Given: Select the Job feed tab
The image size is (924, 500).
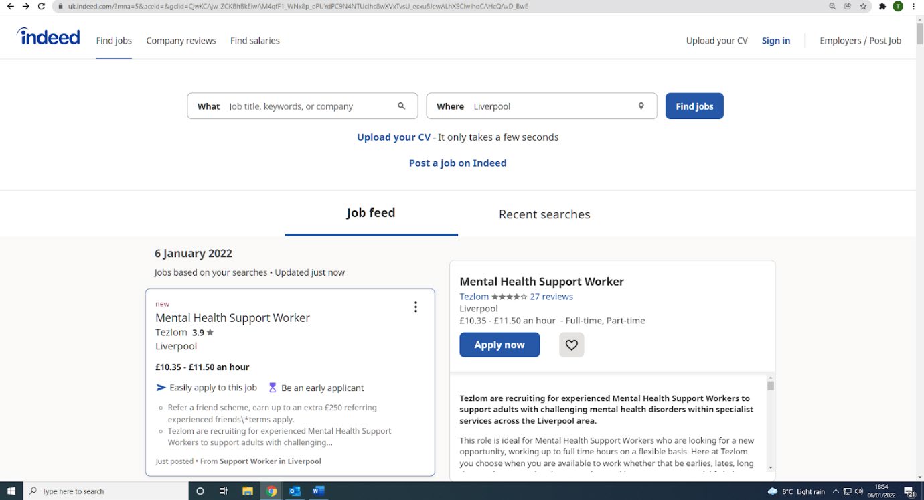Looking at the screenshot, I should tap(371, 213).
